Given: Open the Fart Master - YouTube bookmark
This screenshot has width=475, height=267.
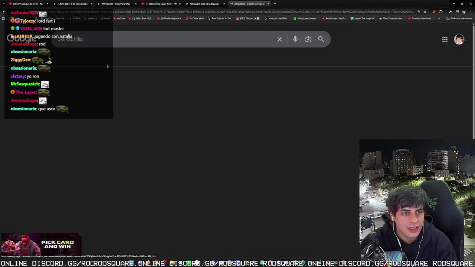Looking at the screenshot, I should pyautogui.click(x=334, y=19).
